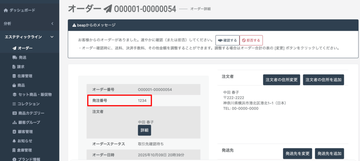Click the paper plane Order icon in sidebar
360x161 pixels.
(x=14, y=48)
